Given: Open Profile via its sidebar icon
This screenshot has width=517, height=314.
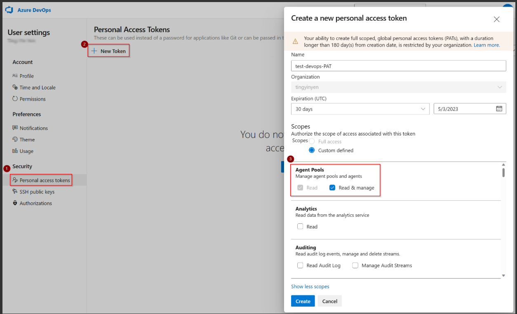Looking at the screenshot, I should click(15, 76).
